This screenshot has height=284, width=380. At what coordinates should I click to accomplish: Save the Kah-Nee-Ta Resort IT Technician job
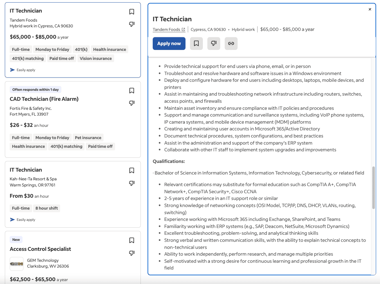tap(131, 170)
